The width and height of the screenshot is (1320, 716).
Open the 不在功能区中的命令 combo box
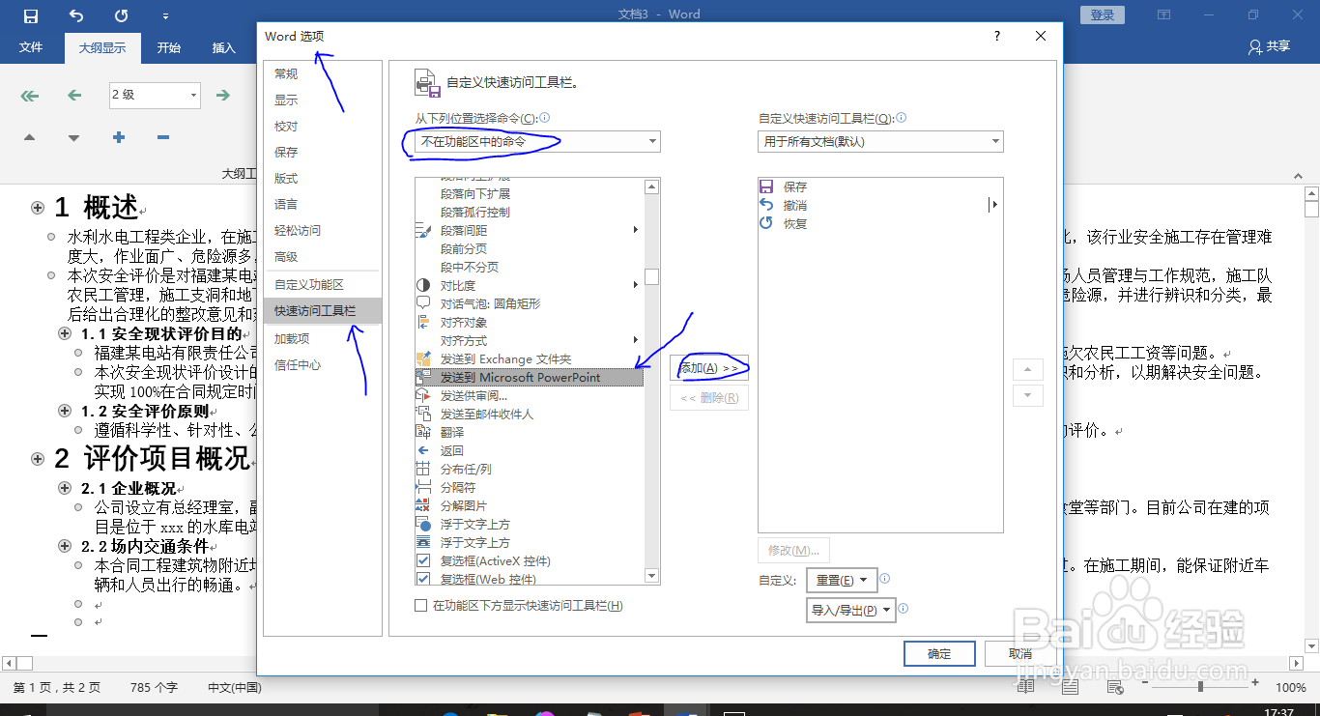(537, 141)
